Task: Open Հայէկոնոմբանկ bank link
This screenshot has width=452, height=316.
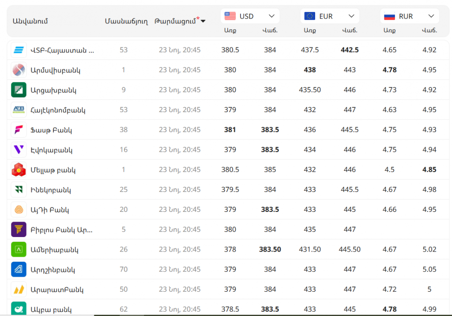Action: [57, 110]
